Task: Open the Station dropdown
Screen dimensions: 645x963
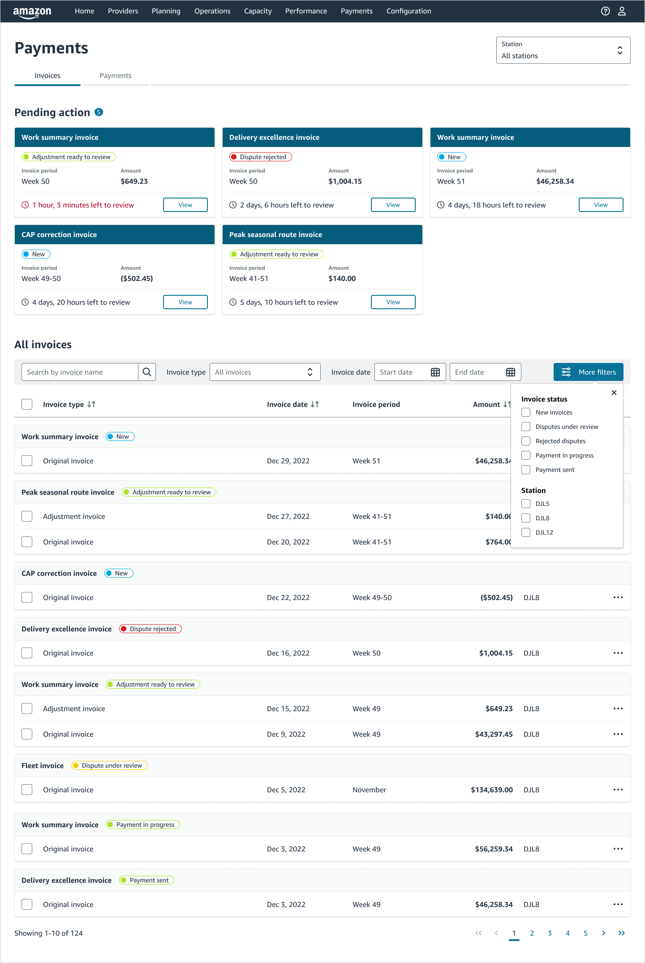Action: point(563,50)
